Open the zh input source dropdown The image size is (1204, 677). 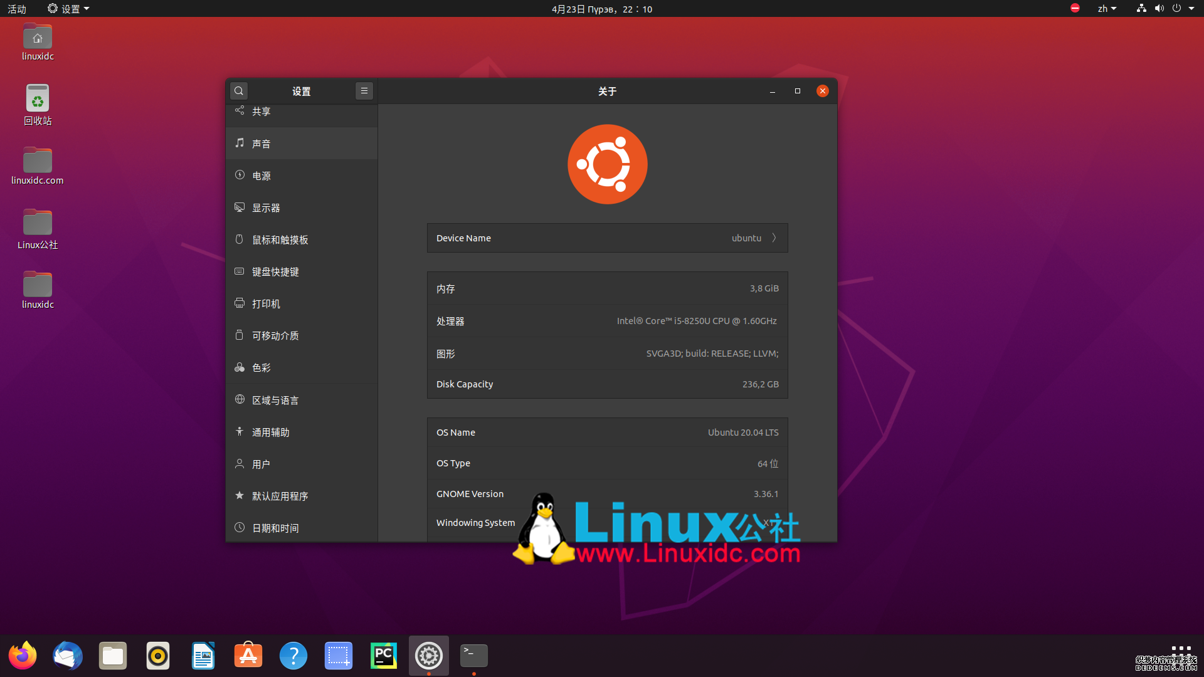click(1107, 9)
